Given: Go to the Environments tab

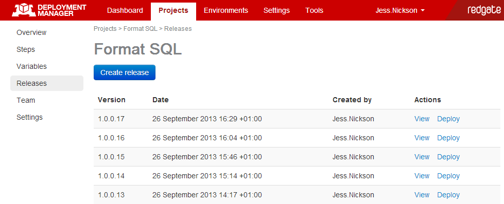Looking at the screenshot, I should click(x=226, y=10).
